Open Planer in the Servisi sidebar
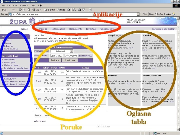 click(x=7, y=43)
